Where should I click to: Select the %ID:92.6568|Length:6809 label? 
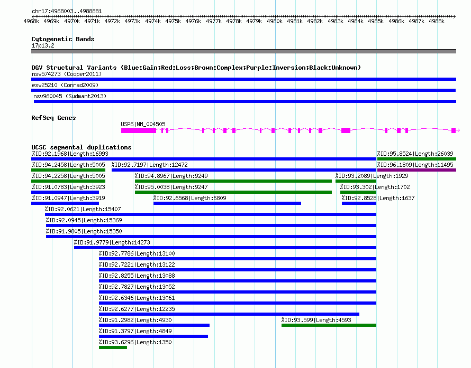point(190,198)
